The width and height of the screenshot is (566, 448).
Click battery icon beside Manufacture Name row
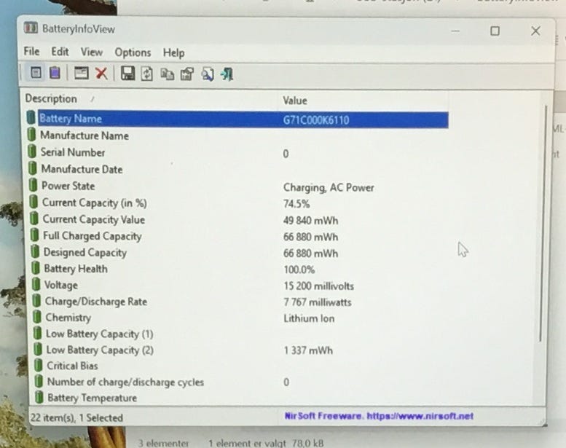[32, 135]
